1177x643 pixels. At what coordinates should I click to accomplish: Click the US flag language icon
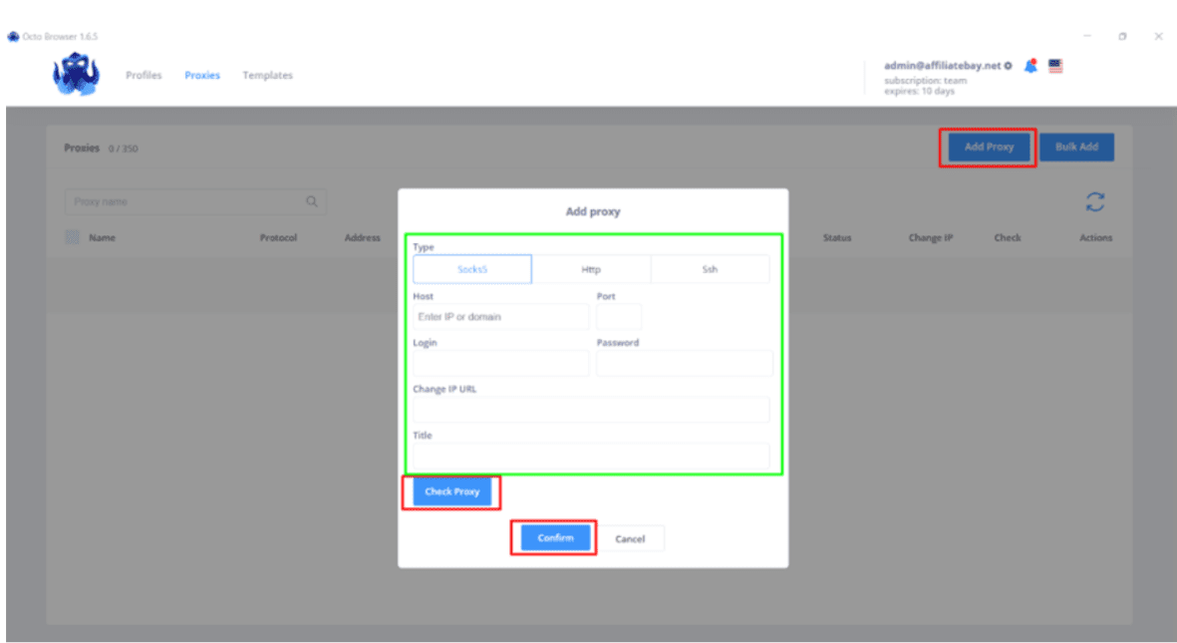click(1055, 66)
